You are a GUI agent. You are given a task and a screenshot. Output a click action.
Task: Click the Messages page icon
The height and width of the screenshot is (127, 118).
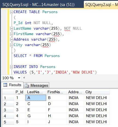click(x=27, y=85)
